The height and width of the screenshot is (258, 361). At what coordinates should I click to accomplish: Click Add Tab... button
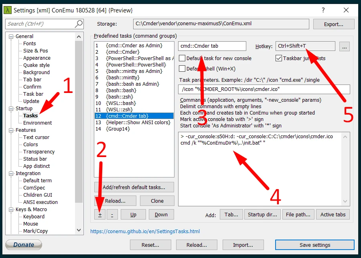click(231, 215)
